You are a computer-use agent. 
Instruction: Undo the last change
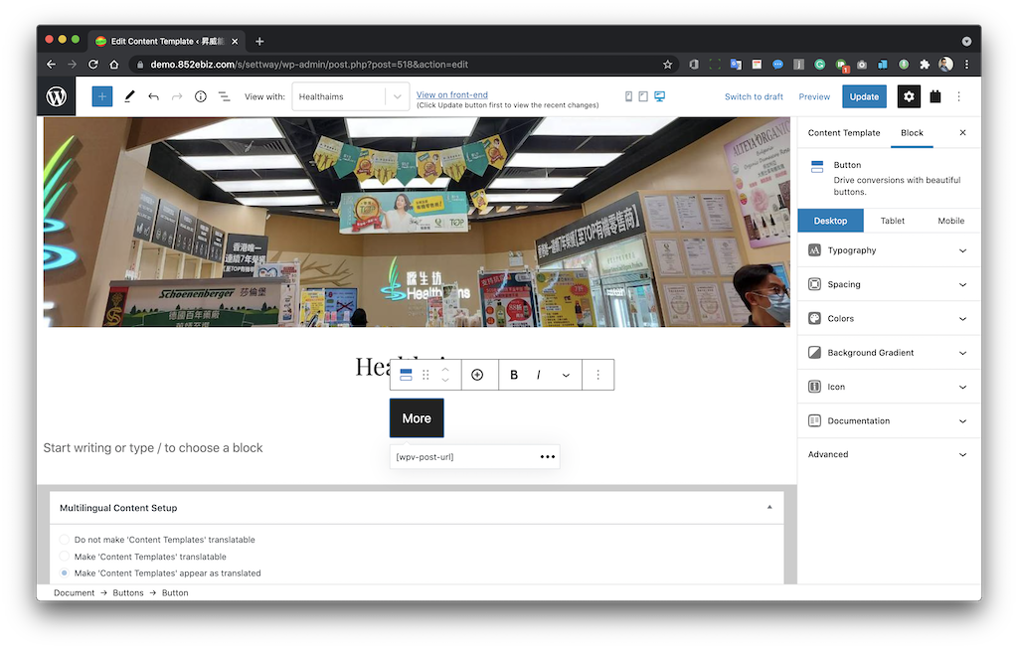(153, 96)
